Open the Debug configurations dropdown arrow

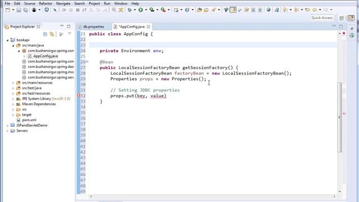[135, 10]
